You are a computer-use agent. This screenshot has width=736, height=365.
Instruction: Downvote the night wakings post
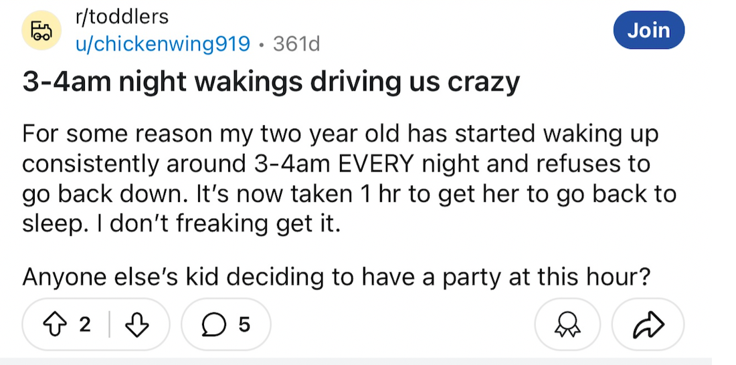tap(137, 325)
